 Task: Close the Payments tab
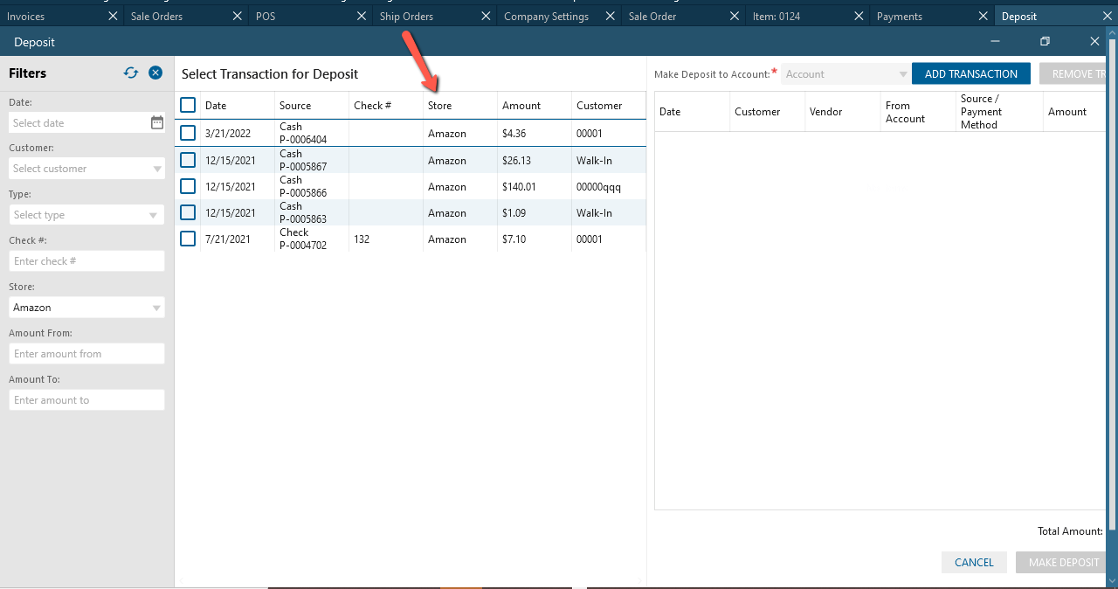click(984, 17)
